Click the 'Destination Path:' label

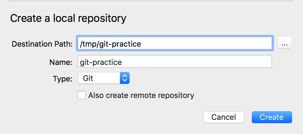pyautogui.click(x=42, y=44)
